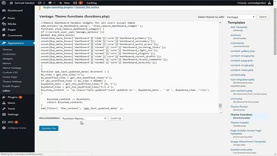This screenshot has width=277, height=156.
Task: Click Howdy, sarmadgardezi account menu
Action: click(254, 3)
